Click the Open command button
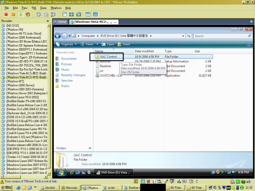Image resolution: width=255 pixels, height=191 pixels. (108, 44)
